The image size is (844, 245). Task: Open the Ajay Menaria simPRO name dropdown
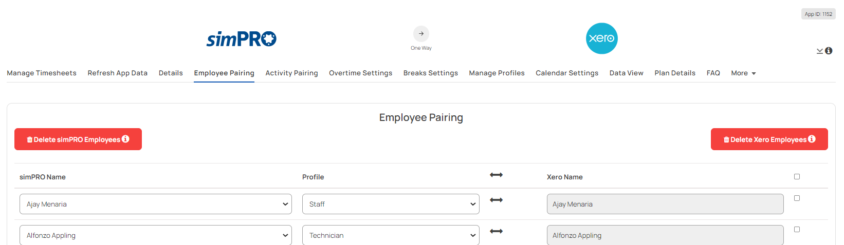pyautogui.click(x=156, y=204)
